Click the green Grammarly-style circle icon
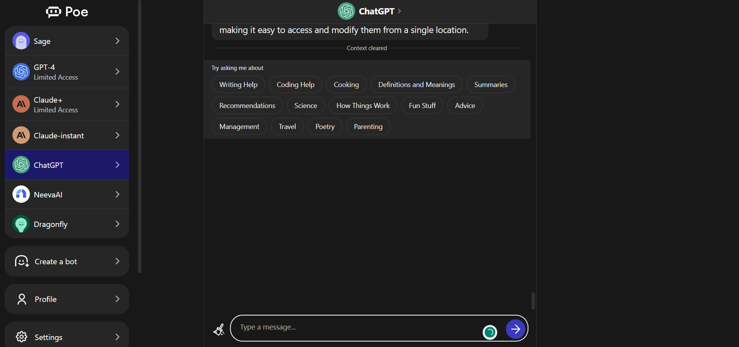 pos(490,332)
